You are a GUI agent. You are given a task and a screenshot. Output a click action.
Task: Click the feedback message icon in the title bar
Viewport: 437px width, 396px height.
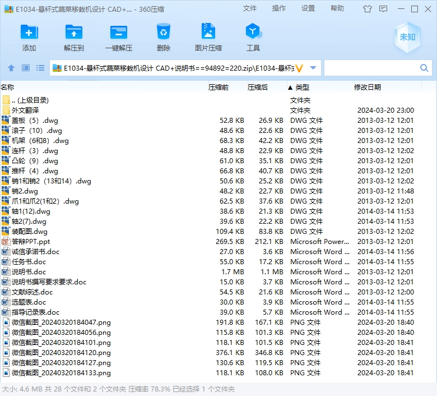coord(383,9)
